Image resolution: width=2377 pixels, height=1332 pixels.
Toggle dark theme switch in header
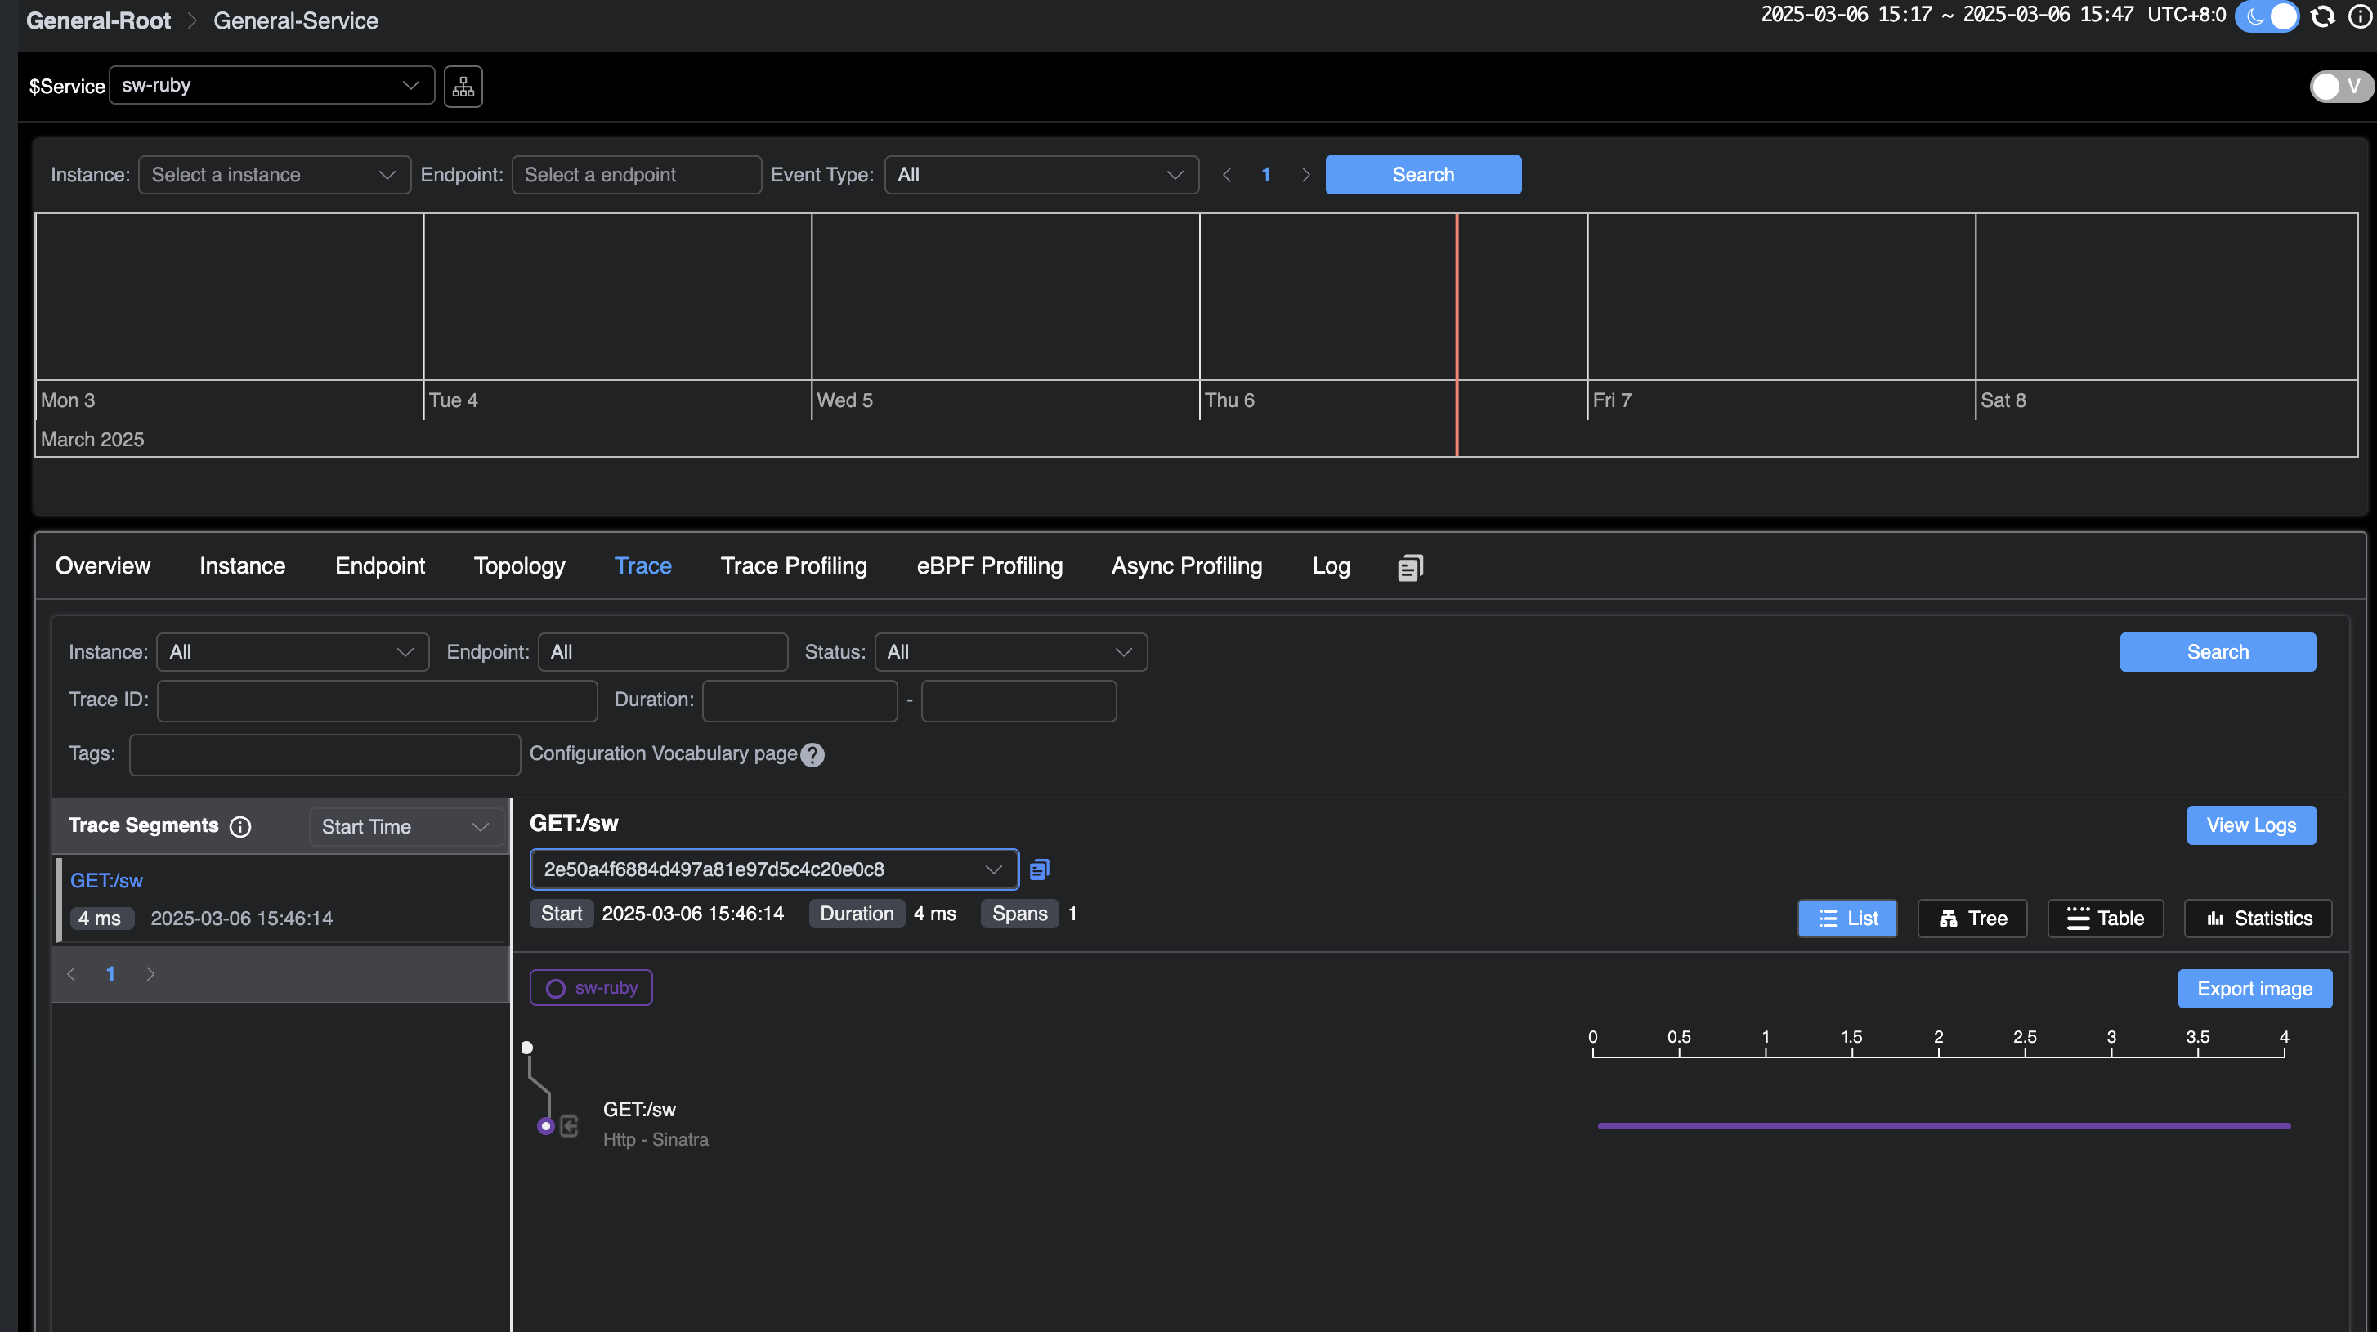2267,16
